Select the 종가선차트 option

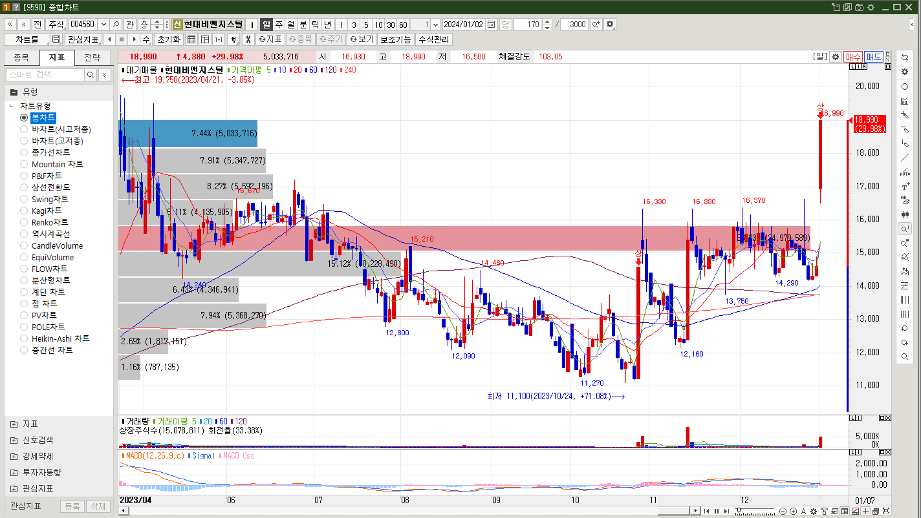(50, 152)
